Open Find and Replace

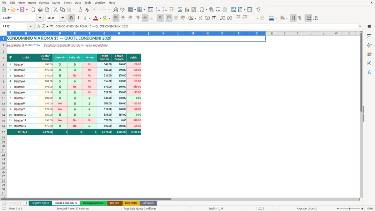pyautogui.click(x=116, y=10)
